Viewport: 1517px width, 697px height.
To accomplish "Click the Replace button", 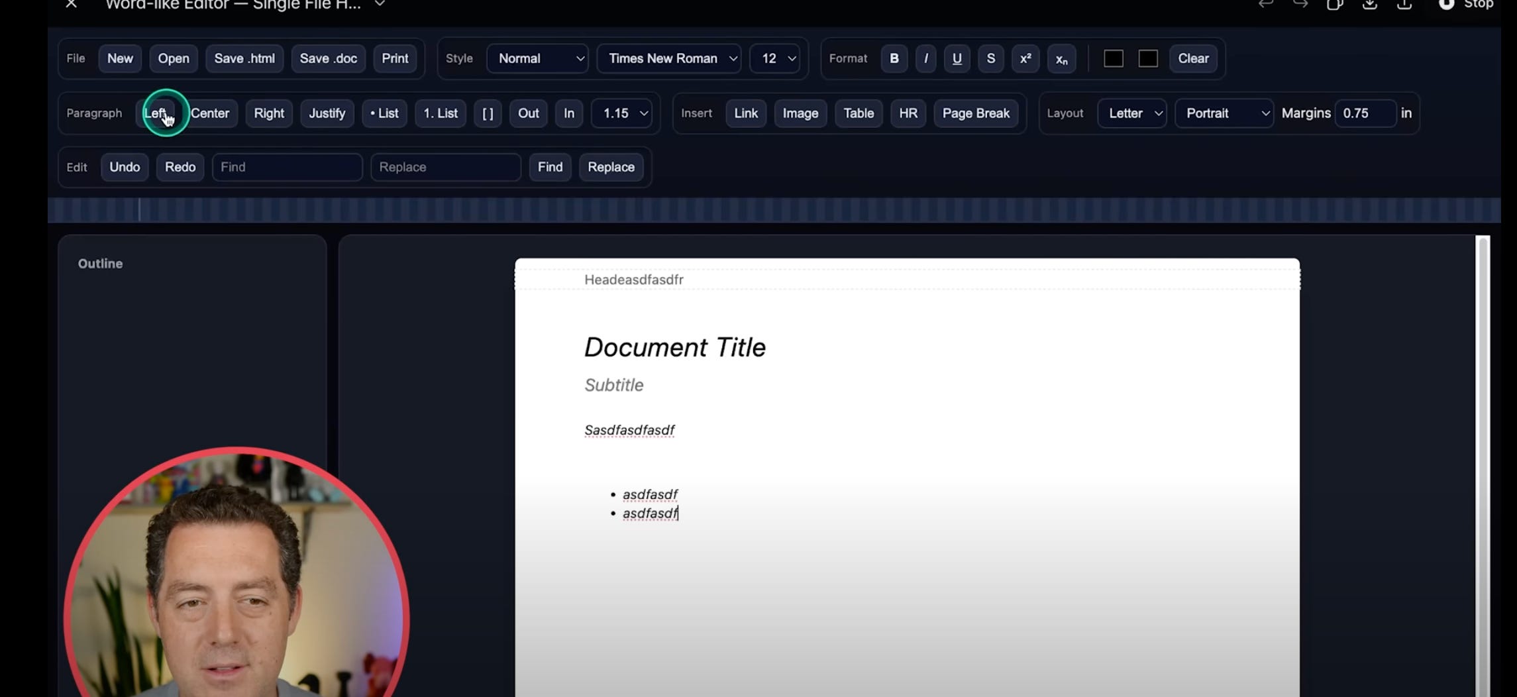I will tap(611, 167).
